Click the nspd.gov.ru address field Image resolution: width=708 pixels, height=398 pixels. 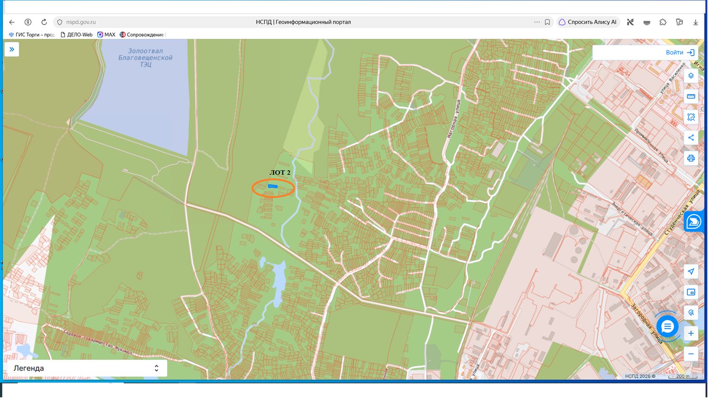click(x=81, y=22)
